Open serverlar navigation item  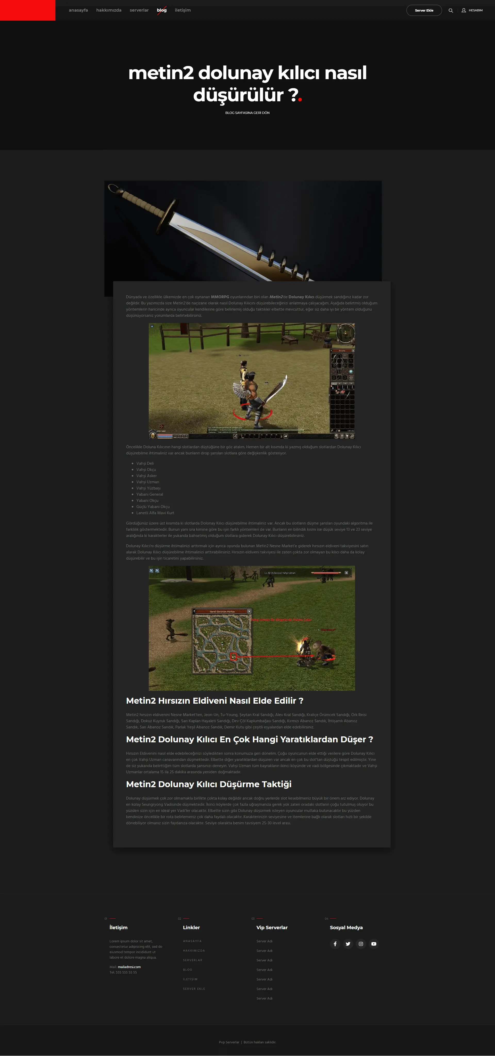(139, 10)
